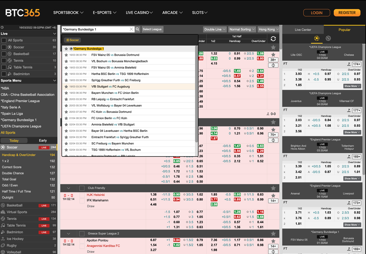Collapse the Sports Menu section
Viewport: 366px width, 254px height.
point(55,81)
